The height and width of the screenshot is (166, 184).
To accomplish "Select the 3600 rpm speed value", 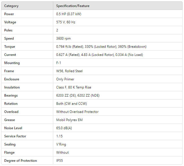I will point(63,38).
